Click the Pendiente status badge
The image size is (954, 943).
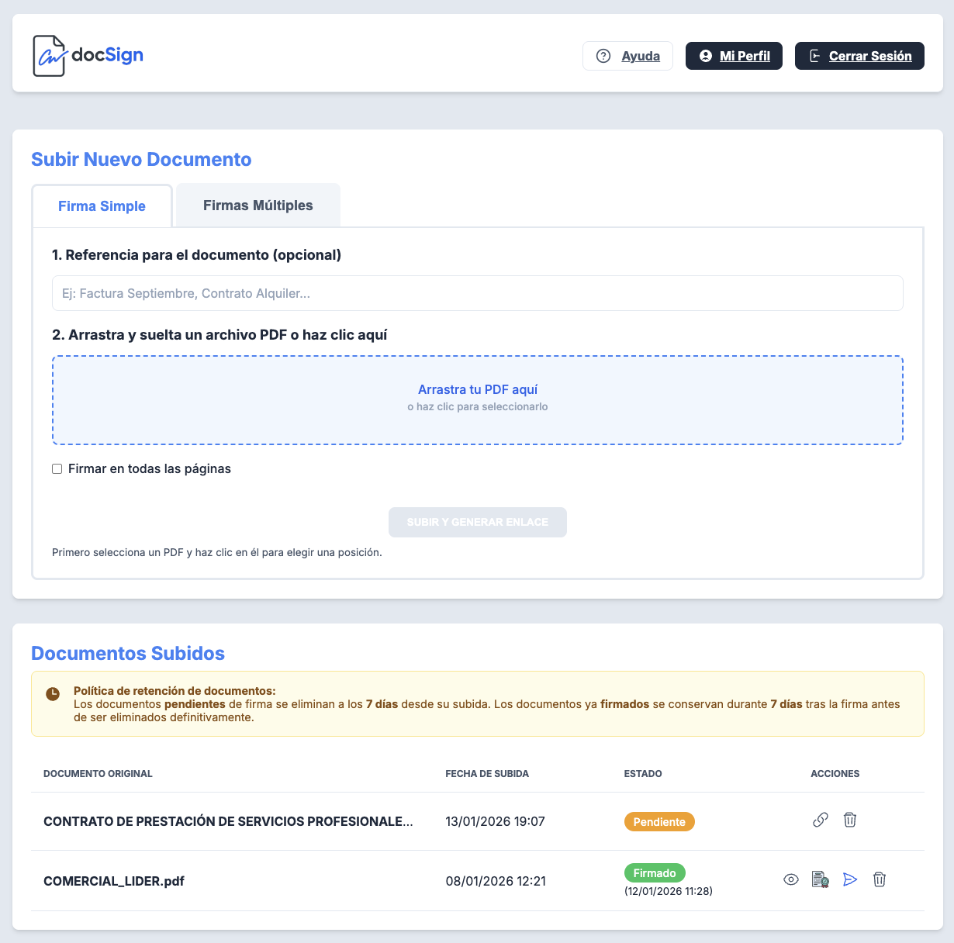tap(659, 822)
